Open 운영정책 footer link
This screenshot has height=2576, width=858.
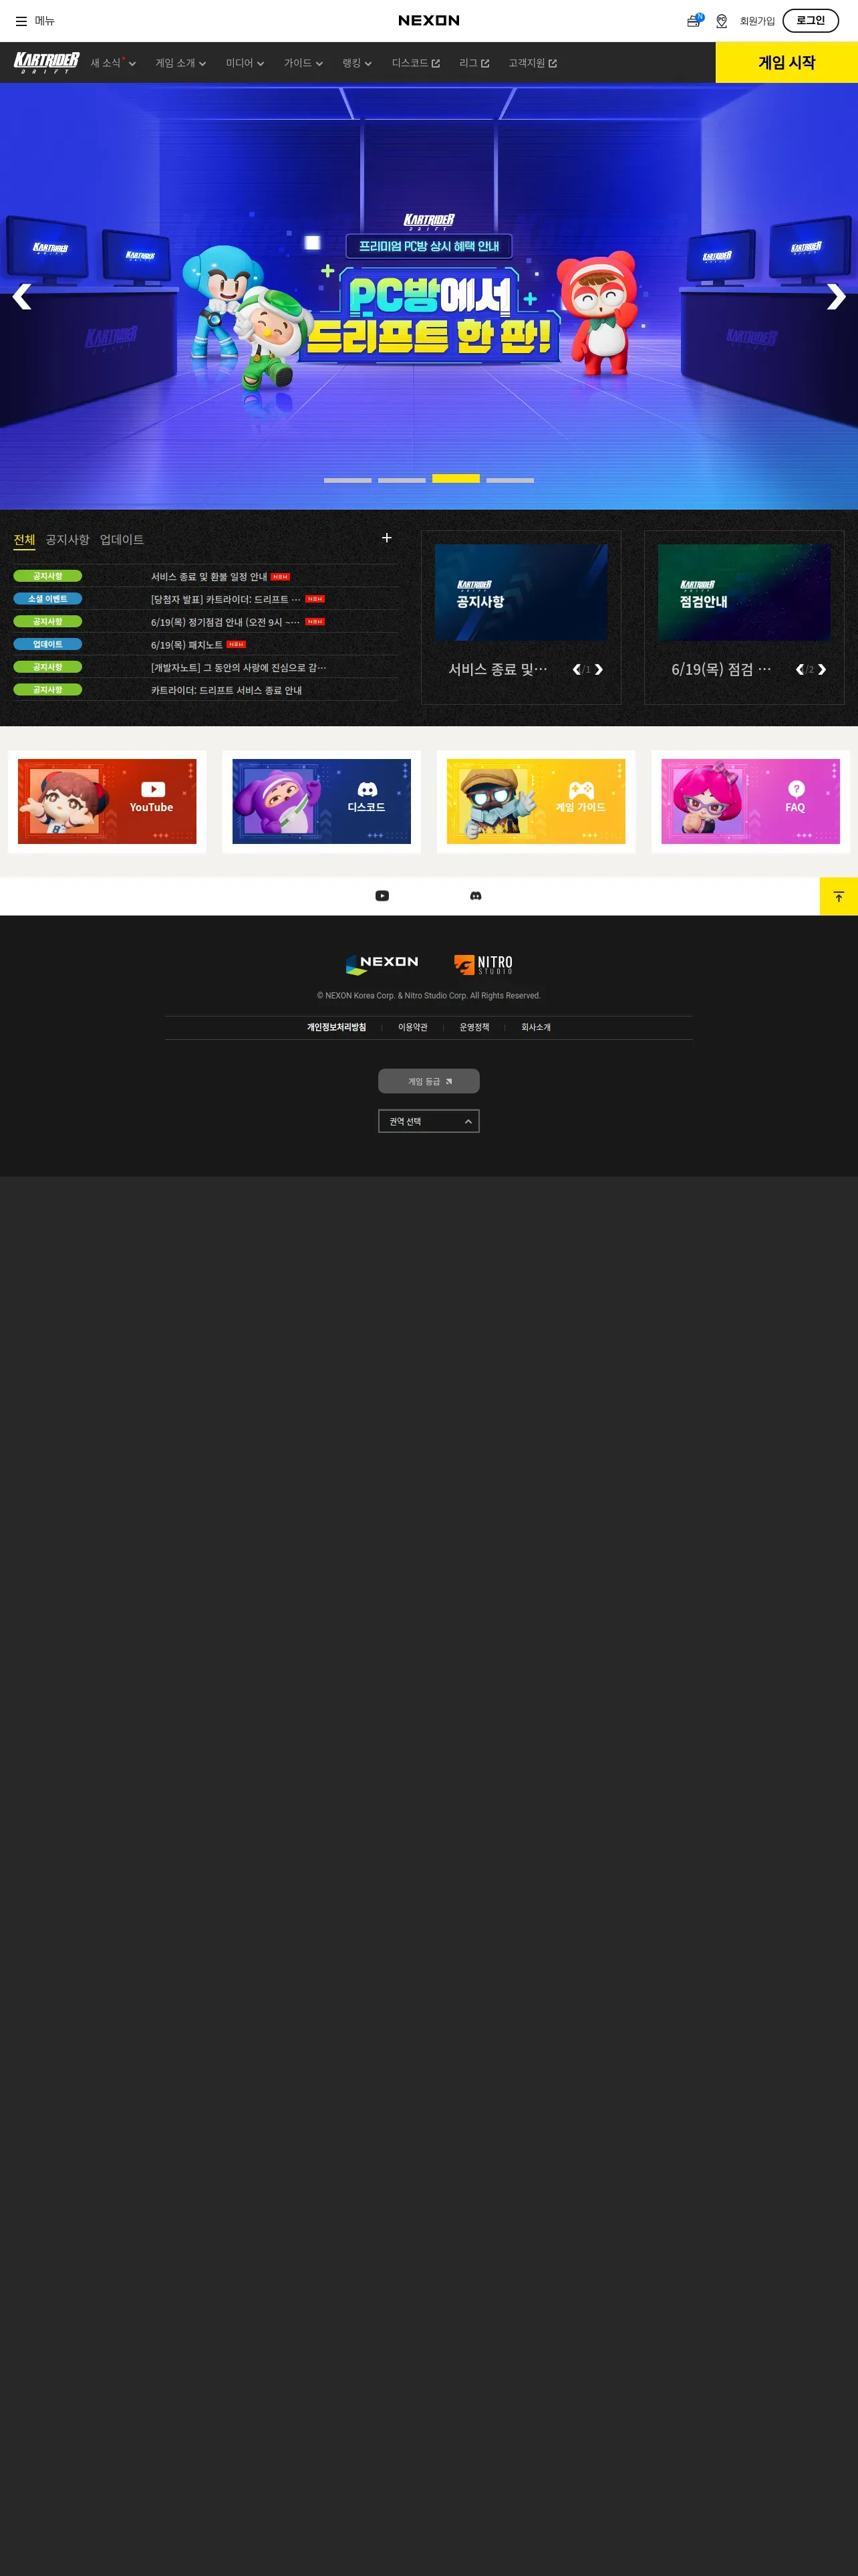[474, 1027]
